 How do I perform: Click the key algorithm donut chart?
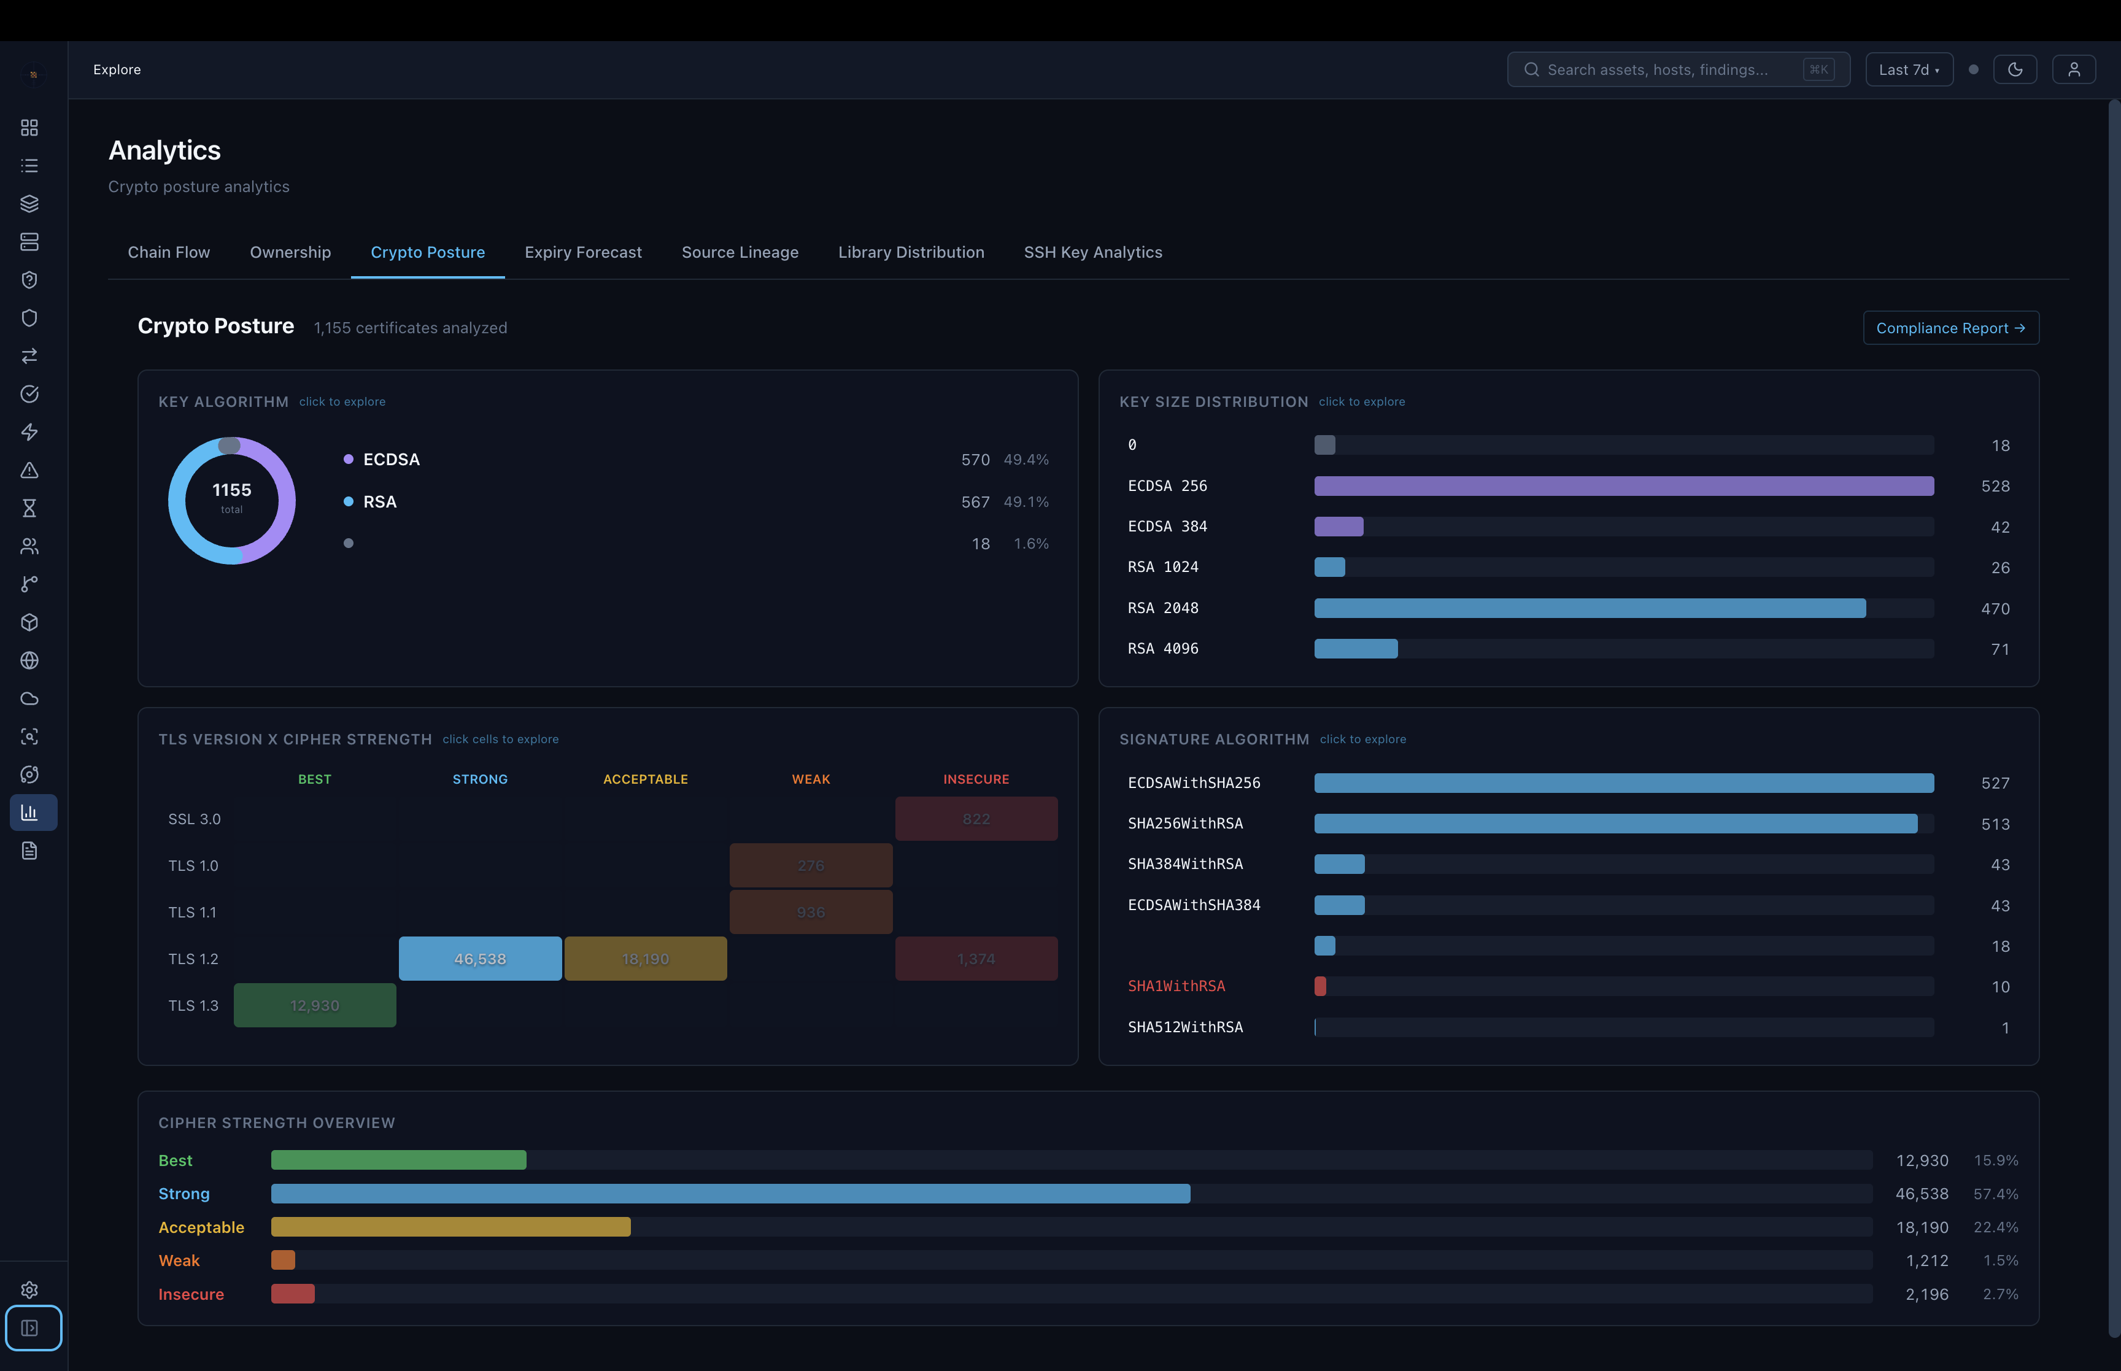[231, 500]
